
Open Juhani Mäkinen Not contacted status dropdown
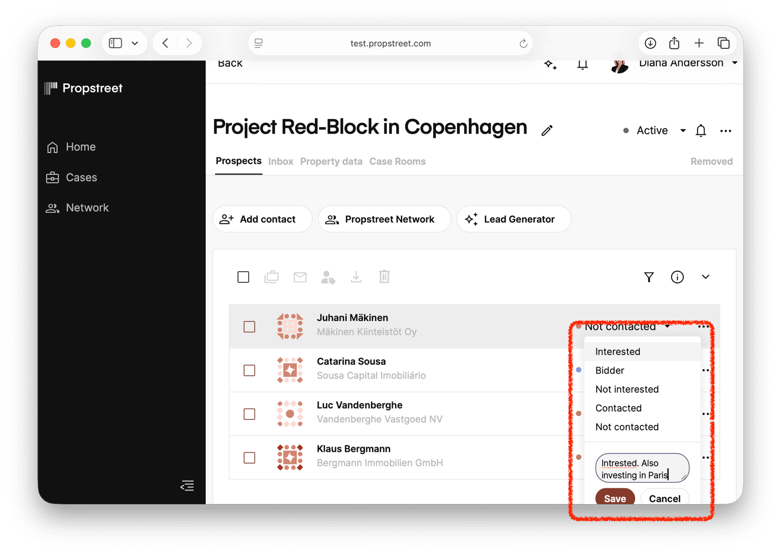623,327
